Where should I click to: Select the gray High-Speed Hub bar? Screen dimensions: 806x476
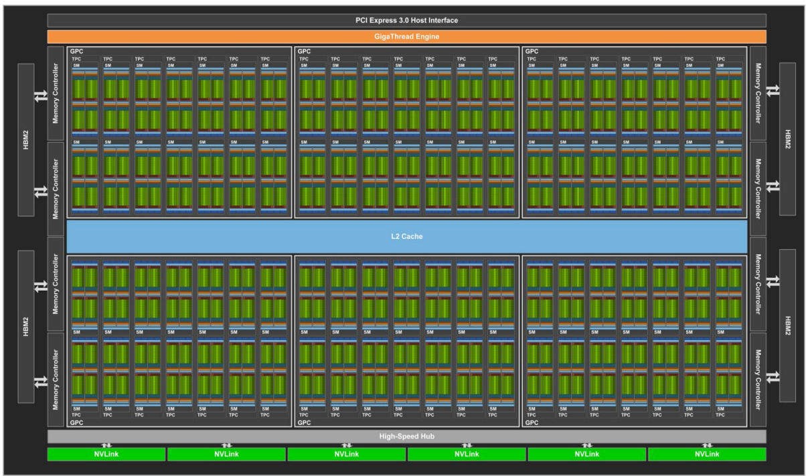[406, 437]
